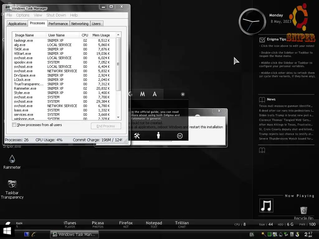
Task: Open the 'Texas mall massacre gunman' news headline
Action: click(286, 106)
